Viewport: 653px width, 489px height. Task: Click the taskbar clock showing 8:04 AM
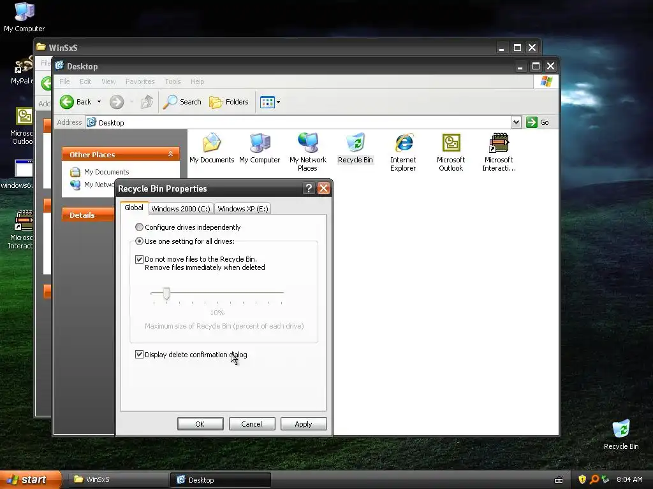point(629,479)
